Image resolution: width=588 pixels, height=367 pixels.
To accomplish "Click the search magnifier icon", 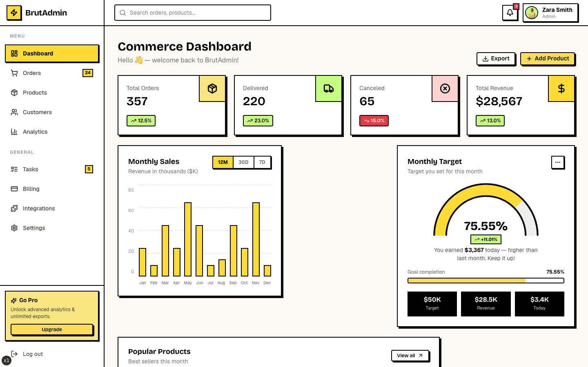I will click(x=122, y=13).
